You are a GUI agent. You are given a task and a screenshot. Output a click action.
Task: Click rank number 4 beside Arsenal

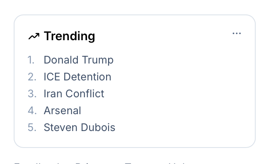click(32, 111)
